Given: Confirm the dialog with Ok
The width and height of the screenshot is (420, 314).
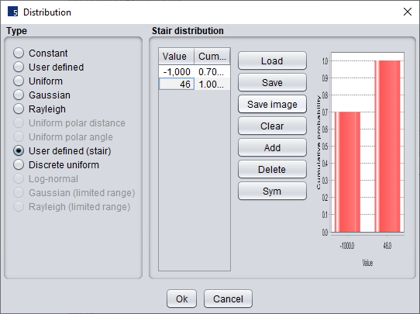Looking at the screenshot, I should 181,298.
